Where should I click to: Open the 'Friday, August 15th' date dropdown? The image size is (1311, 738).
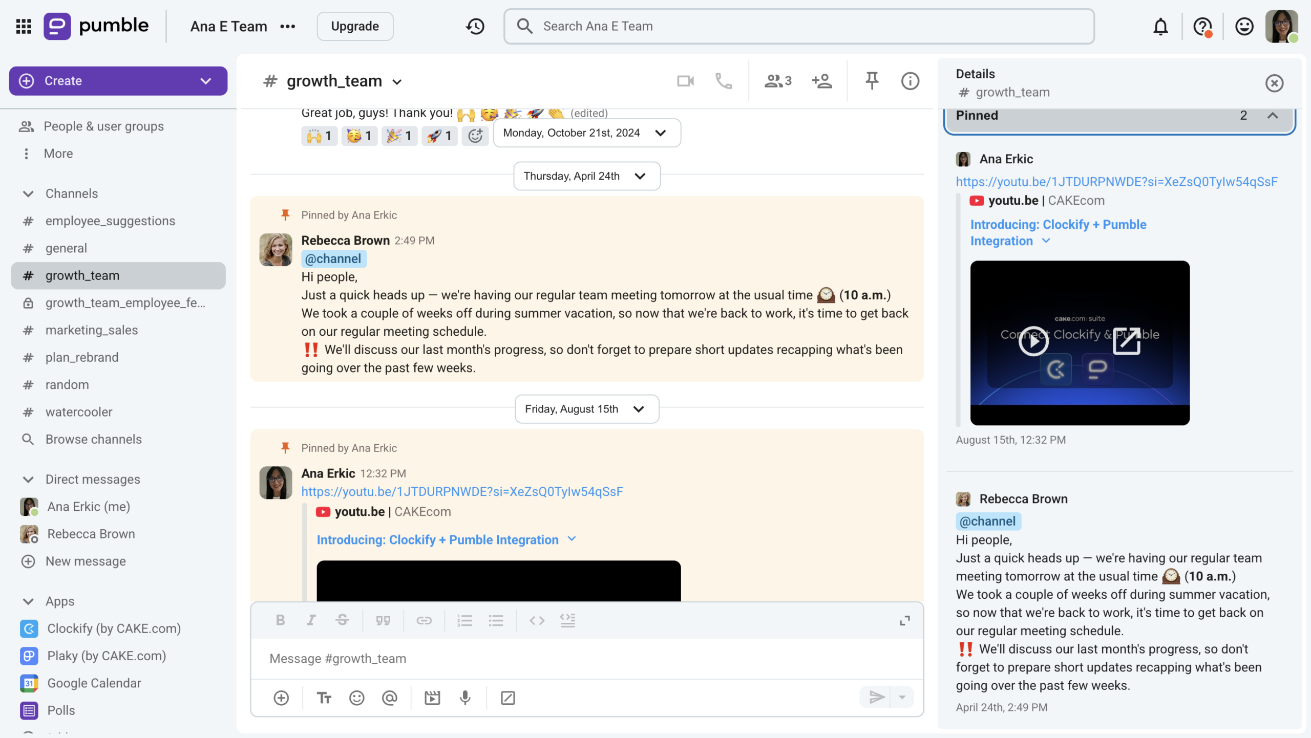586,408
